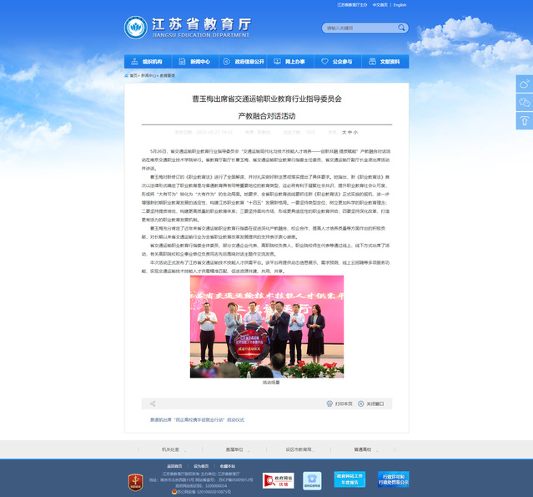
Task: Click the Jiangsu Education Department lotus logo
Action: coord(137,28)
